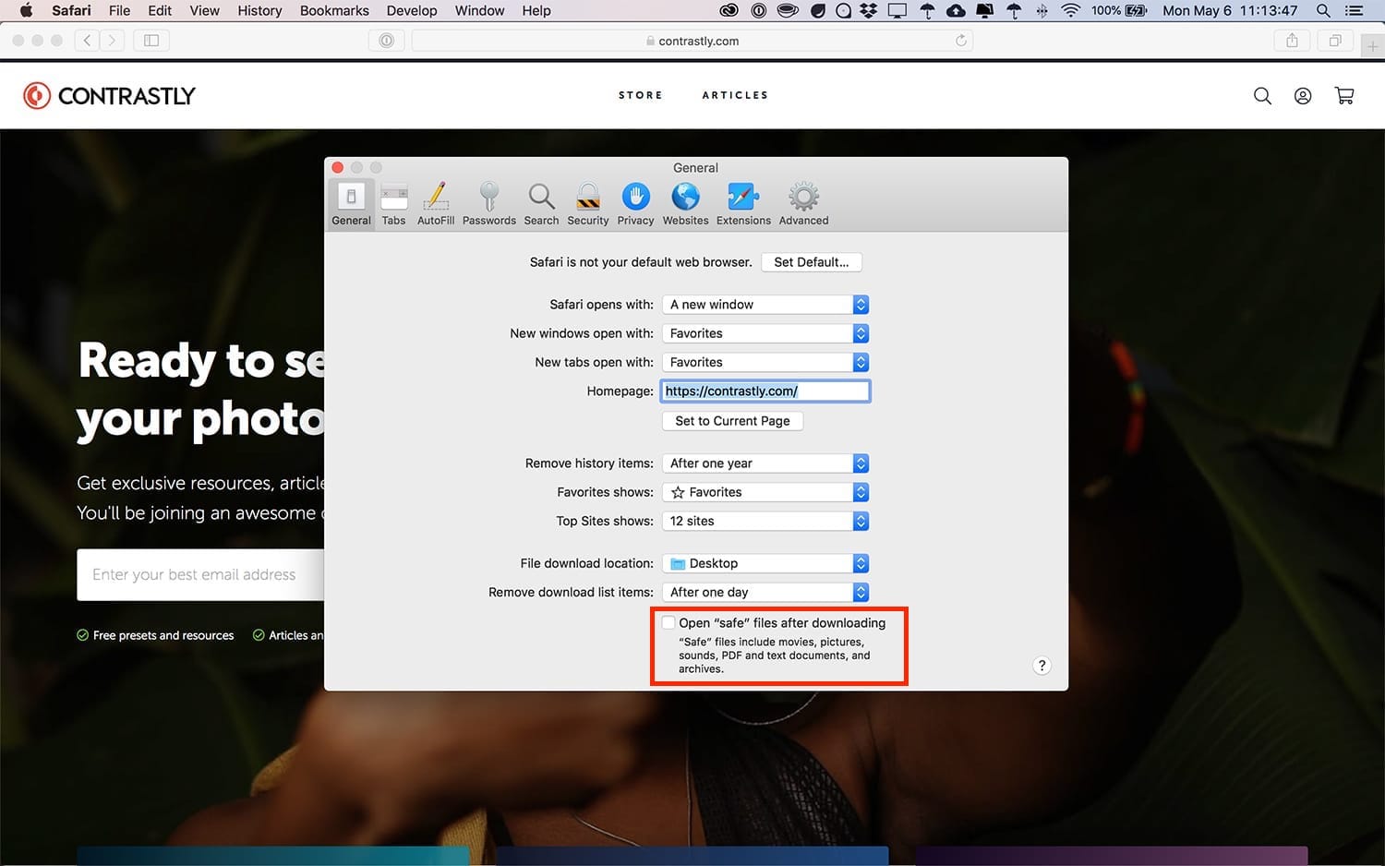
Task: Open the AutoFill preferences pane
Action: (436, 204)
